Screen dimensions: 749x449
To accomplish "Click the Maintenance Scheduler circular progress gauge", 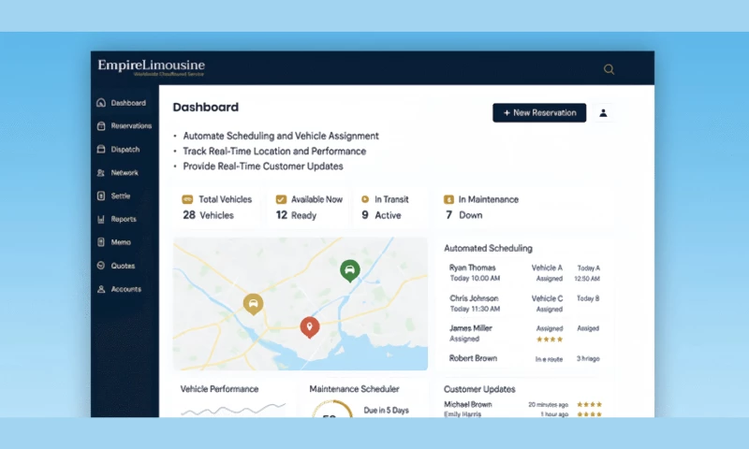I will pyautogui.click(x=332, y=410).
